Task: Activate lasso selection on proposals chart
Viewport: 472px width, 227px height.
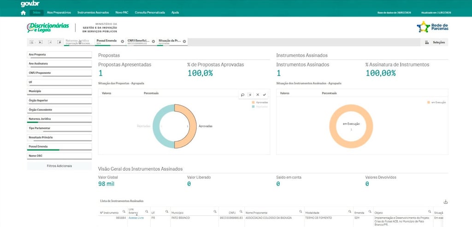Action: coord(243,95)
